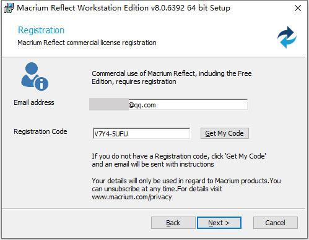Screen dimensions: 309x240
Task: Click the installer icon in the title bar
Action: 9,8
